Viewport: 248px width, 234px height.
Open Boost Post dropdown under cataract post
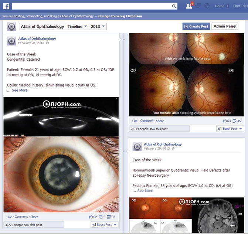pyautogui.click(x=104, y=224)
